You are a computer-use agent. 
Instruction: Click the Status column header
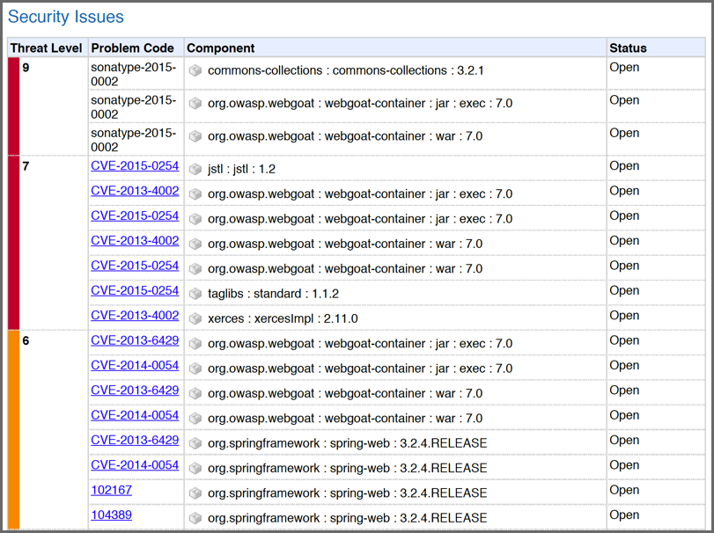(628, 48)
